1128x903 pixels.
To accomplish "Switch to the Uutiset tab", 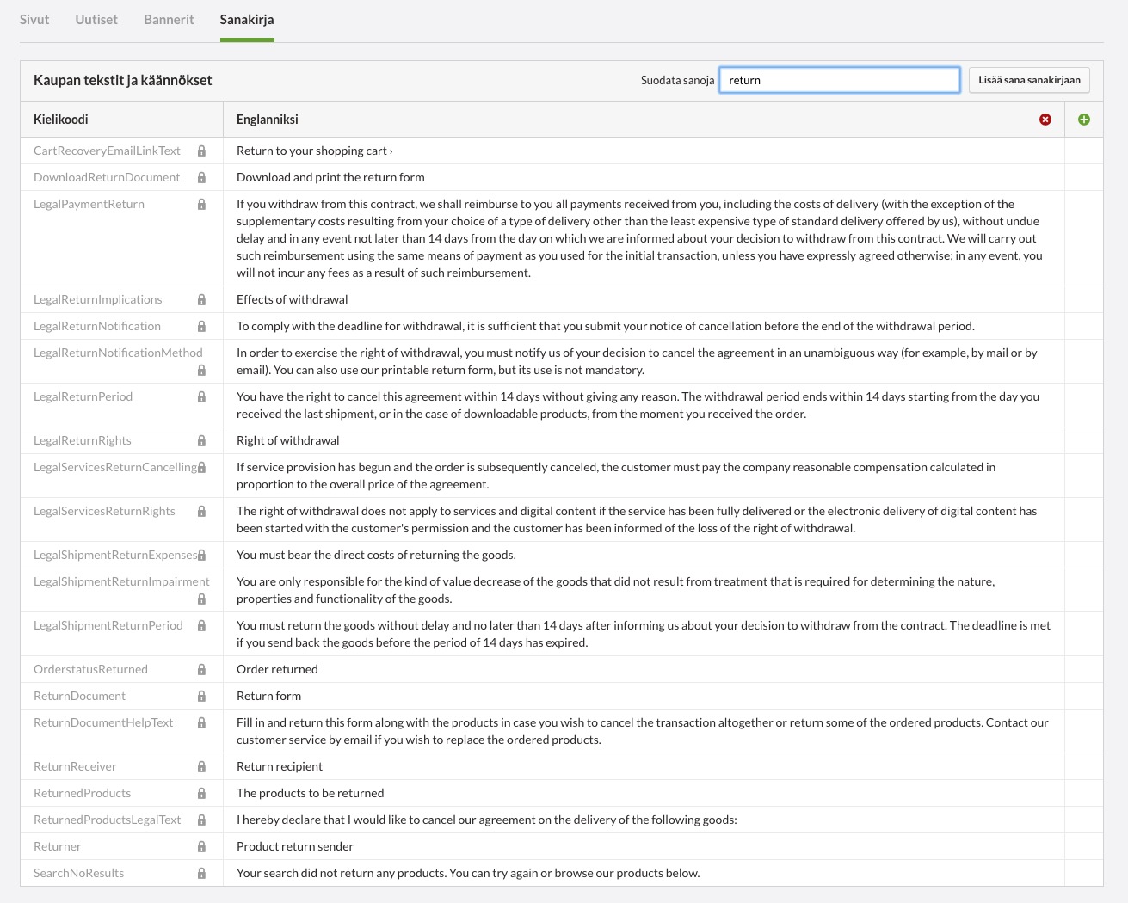I will 96,19.
